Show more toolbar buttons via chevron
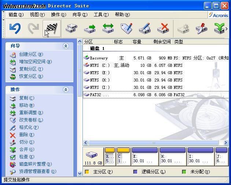The width and height of the screenshot is (231, 185). click(x=227, y=29)
